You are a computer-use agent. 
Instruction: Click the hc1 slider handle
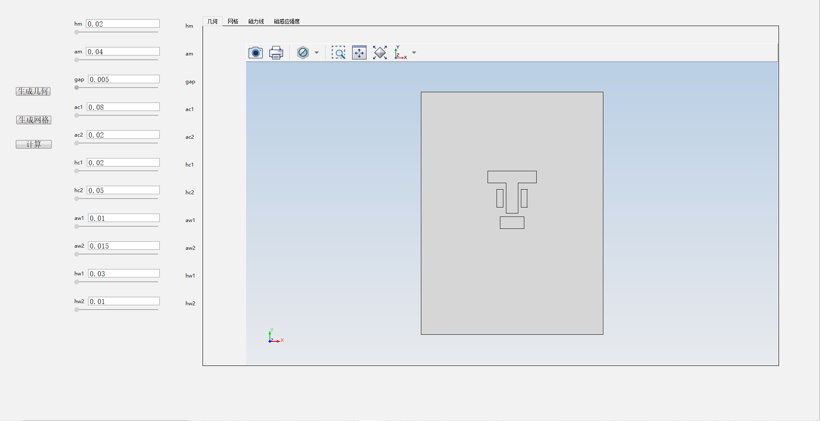[x=76, y=171]
